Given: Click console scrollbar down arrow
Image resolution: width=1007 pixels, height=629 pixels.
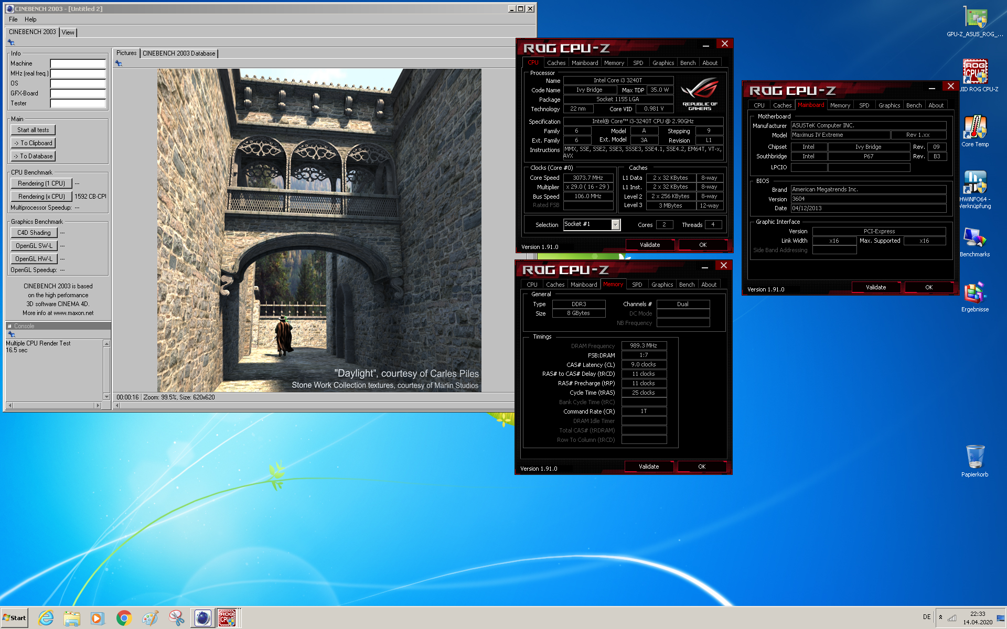Looking at the screenshot, I should click(107, 397).
